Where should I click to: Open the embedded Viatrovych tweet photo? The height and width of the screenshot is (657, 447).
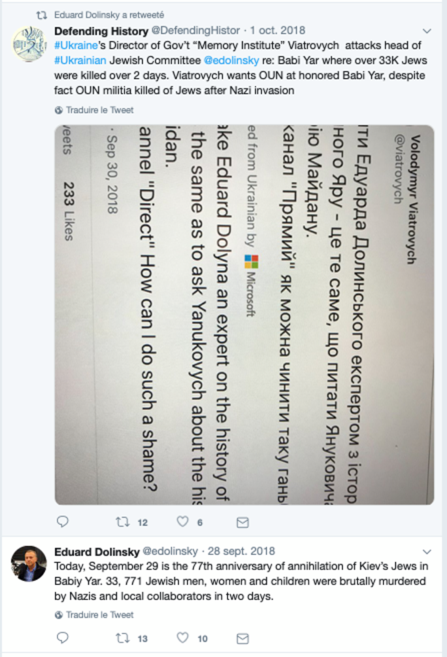tap(244, 314)
